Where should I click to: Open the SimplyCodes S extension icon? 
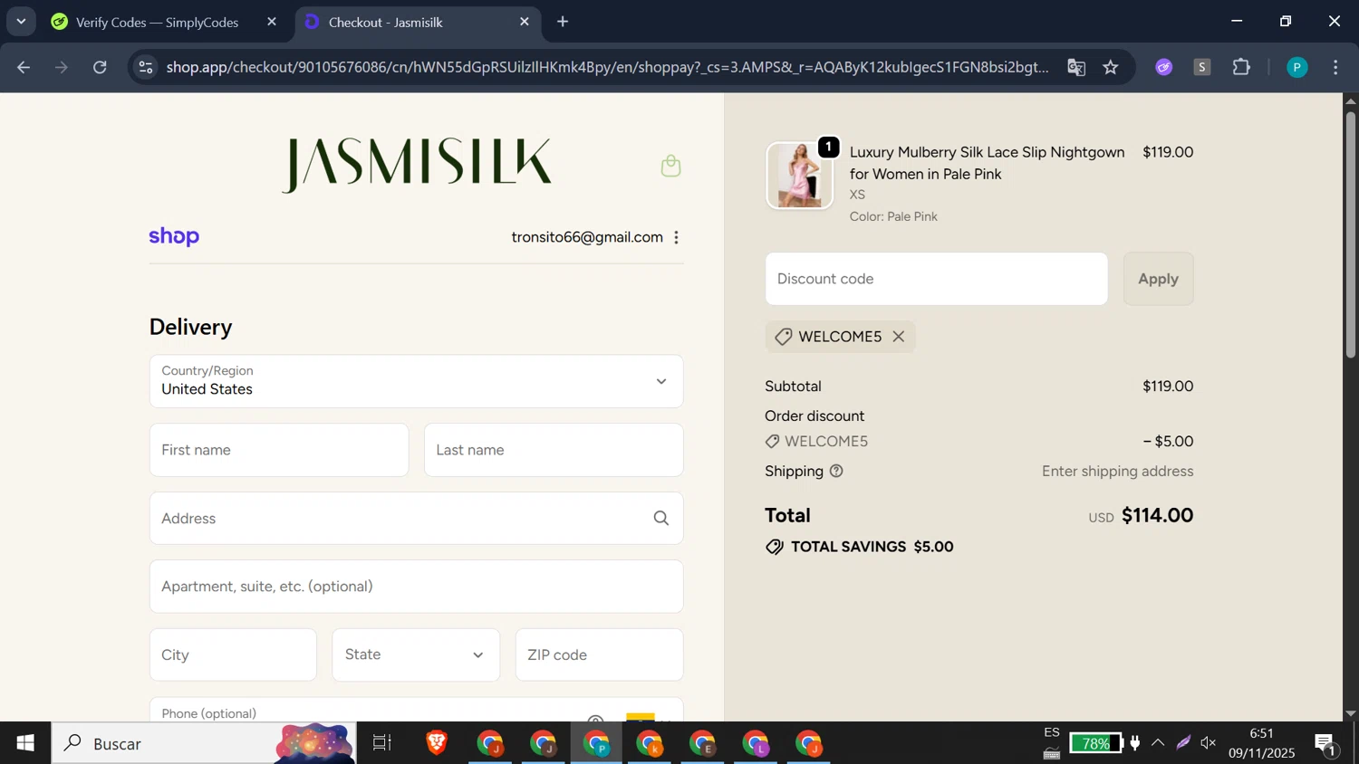pyautogui.click(x=1202, y=67)
